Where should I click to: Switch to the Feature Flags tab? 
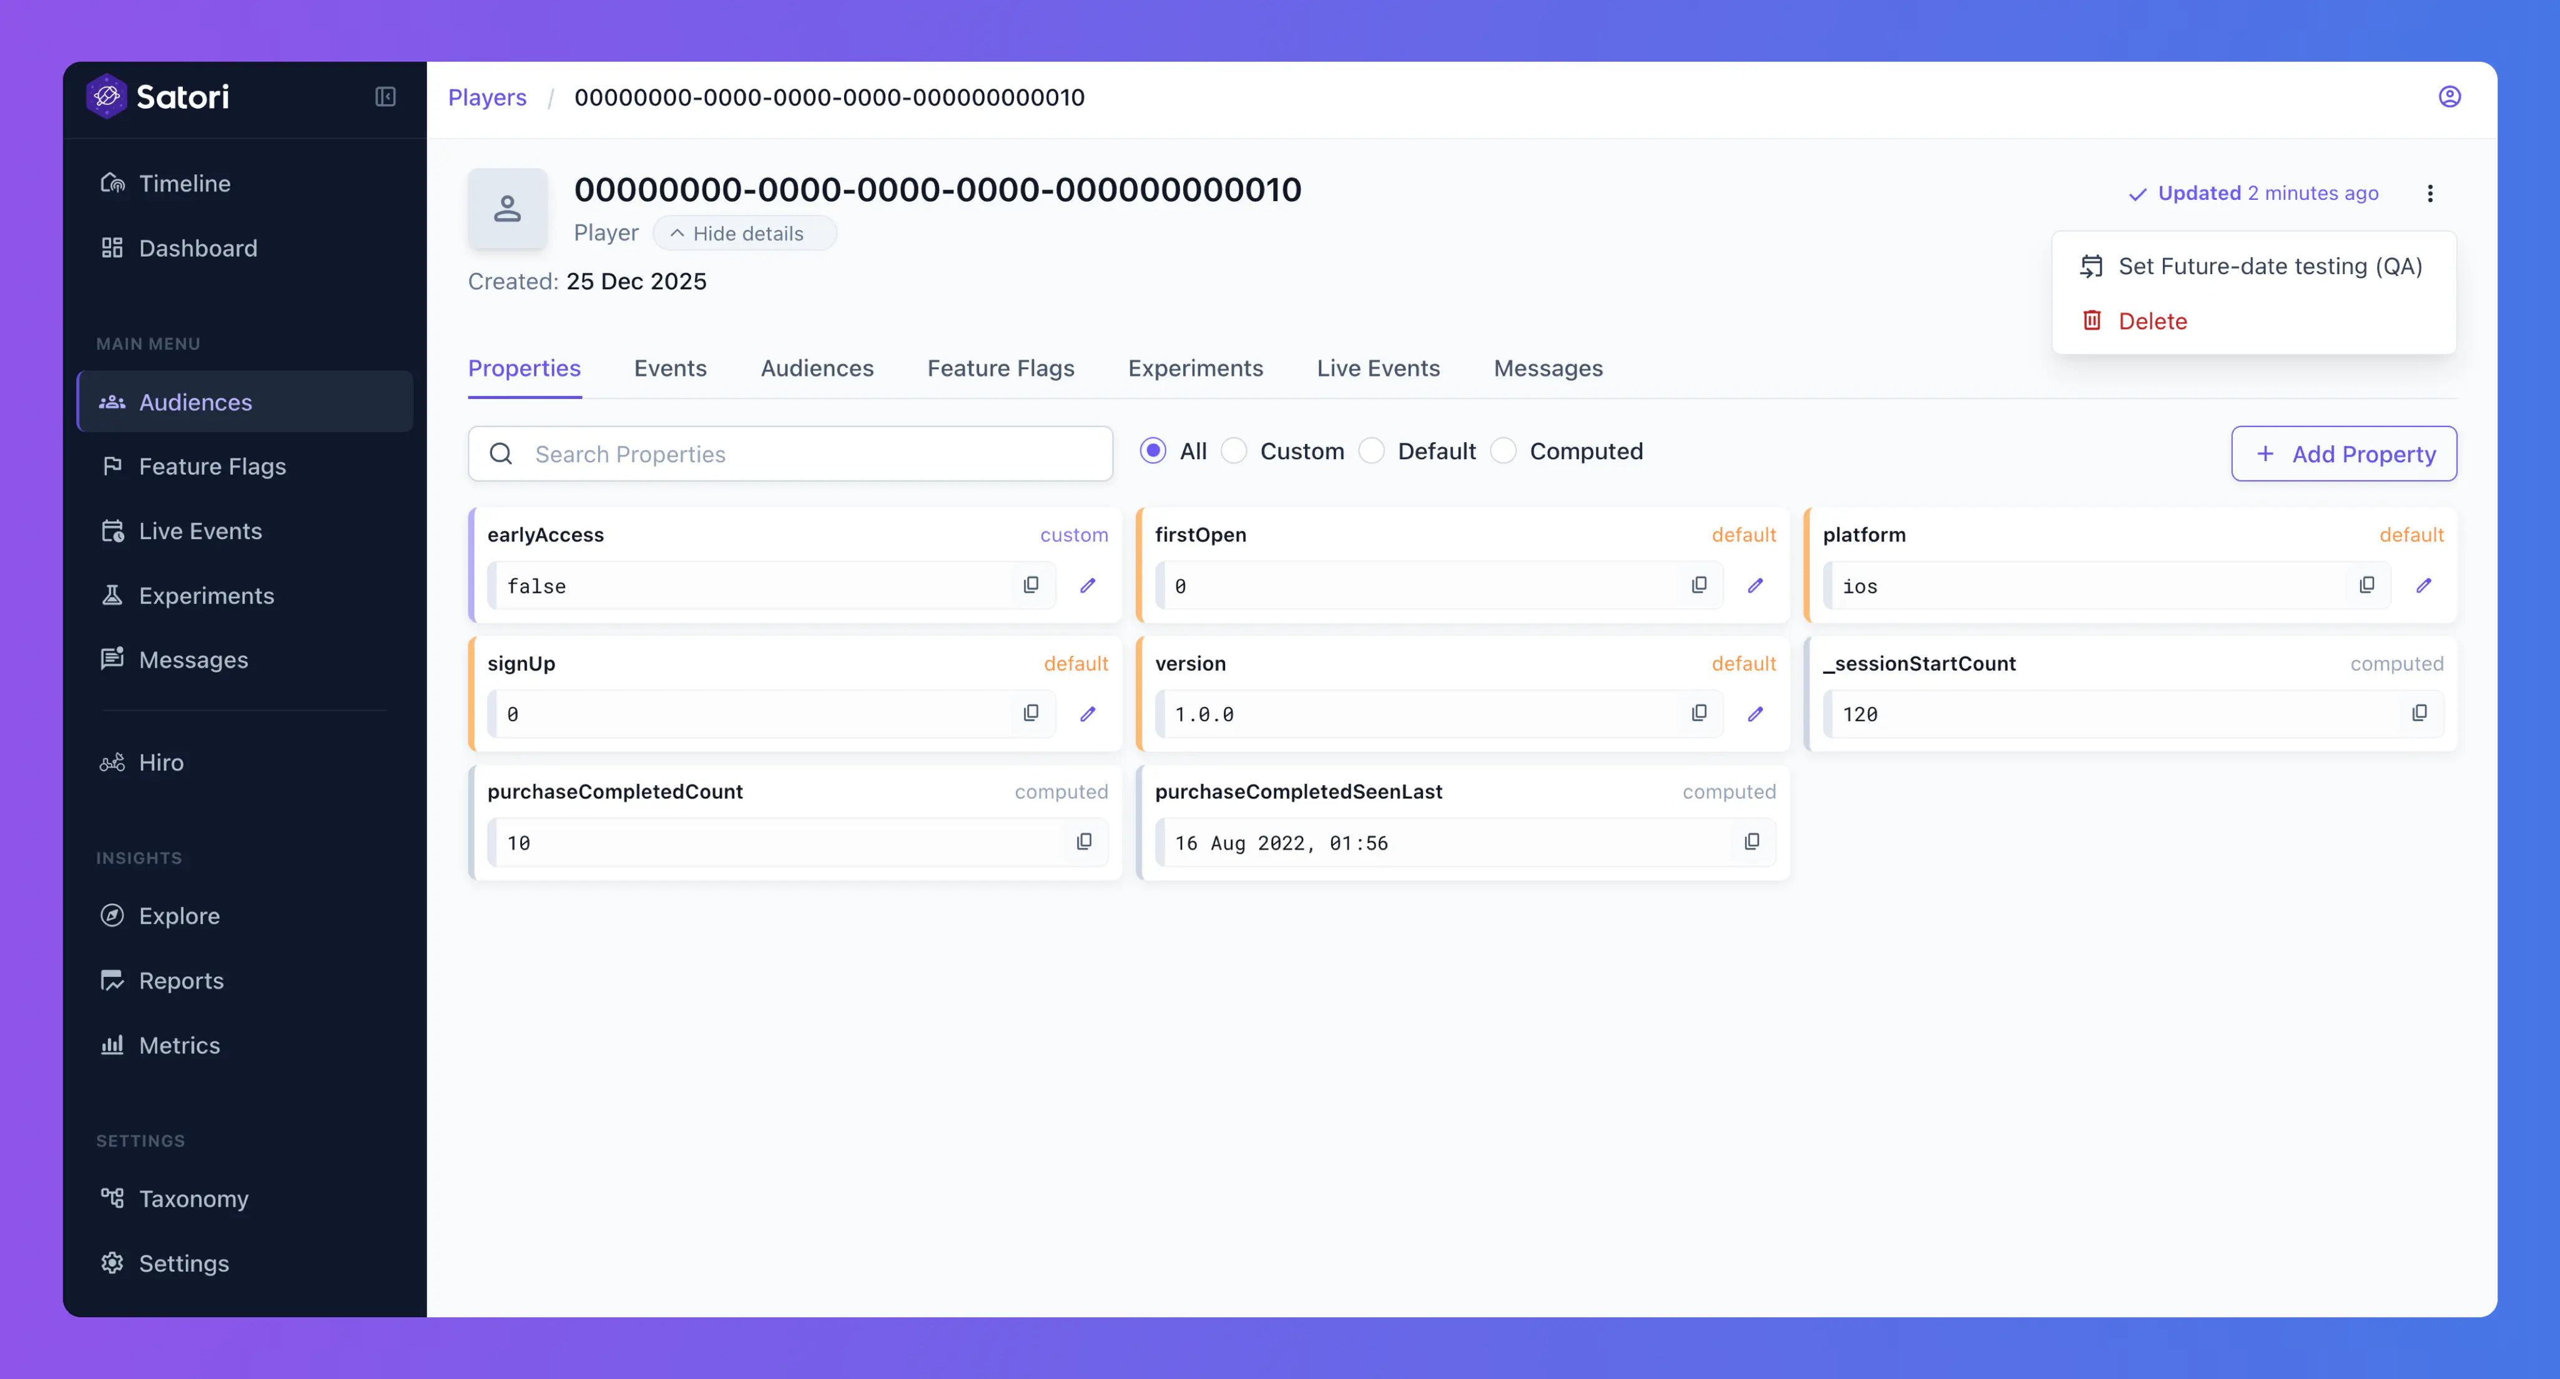click(x=1000, y=368)
